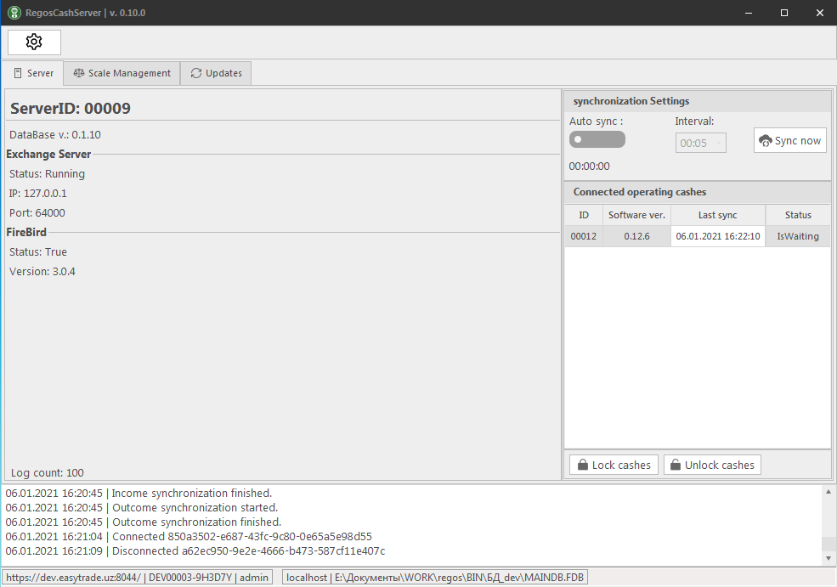Click the RegosCashServer app icon in title bar
This screenshot has width=837, height=587.
click(x=14, y=13)
